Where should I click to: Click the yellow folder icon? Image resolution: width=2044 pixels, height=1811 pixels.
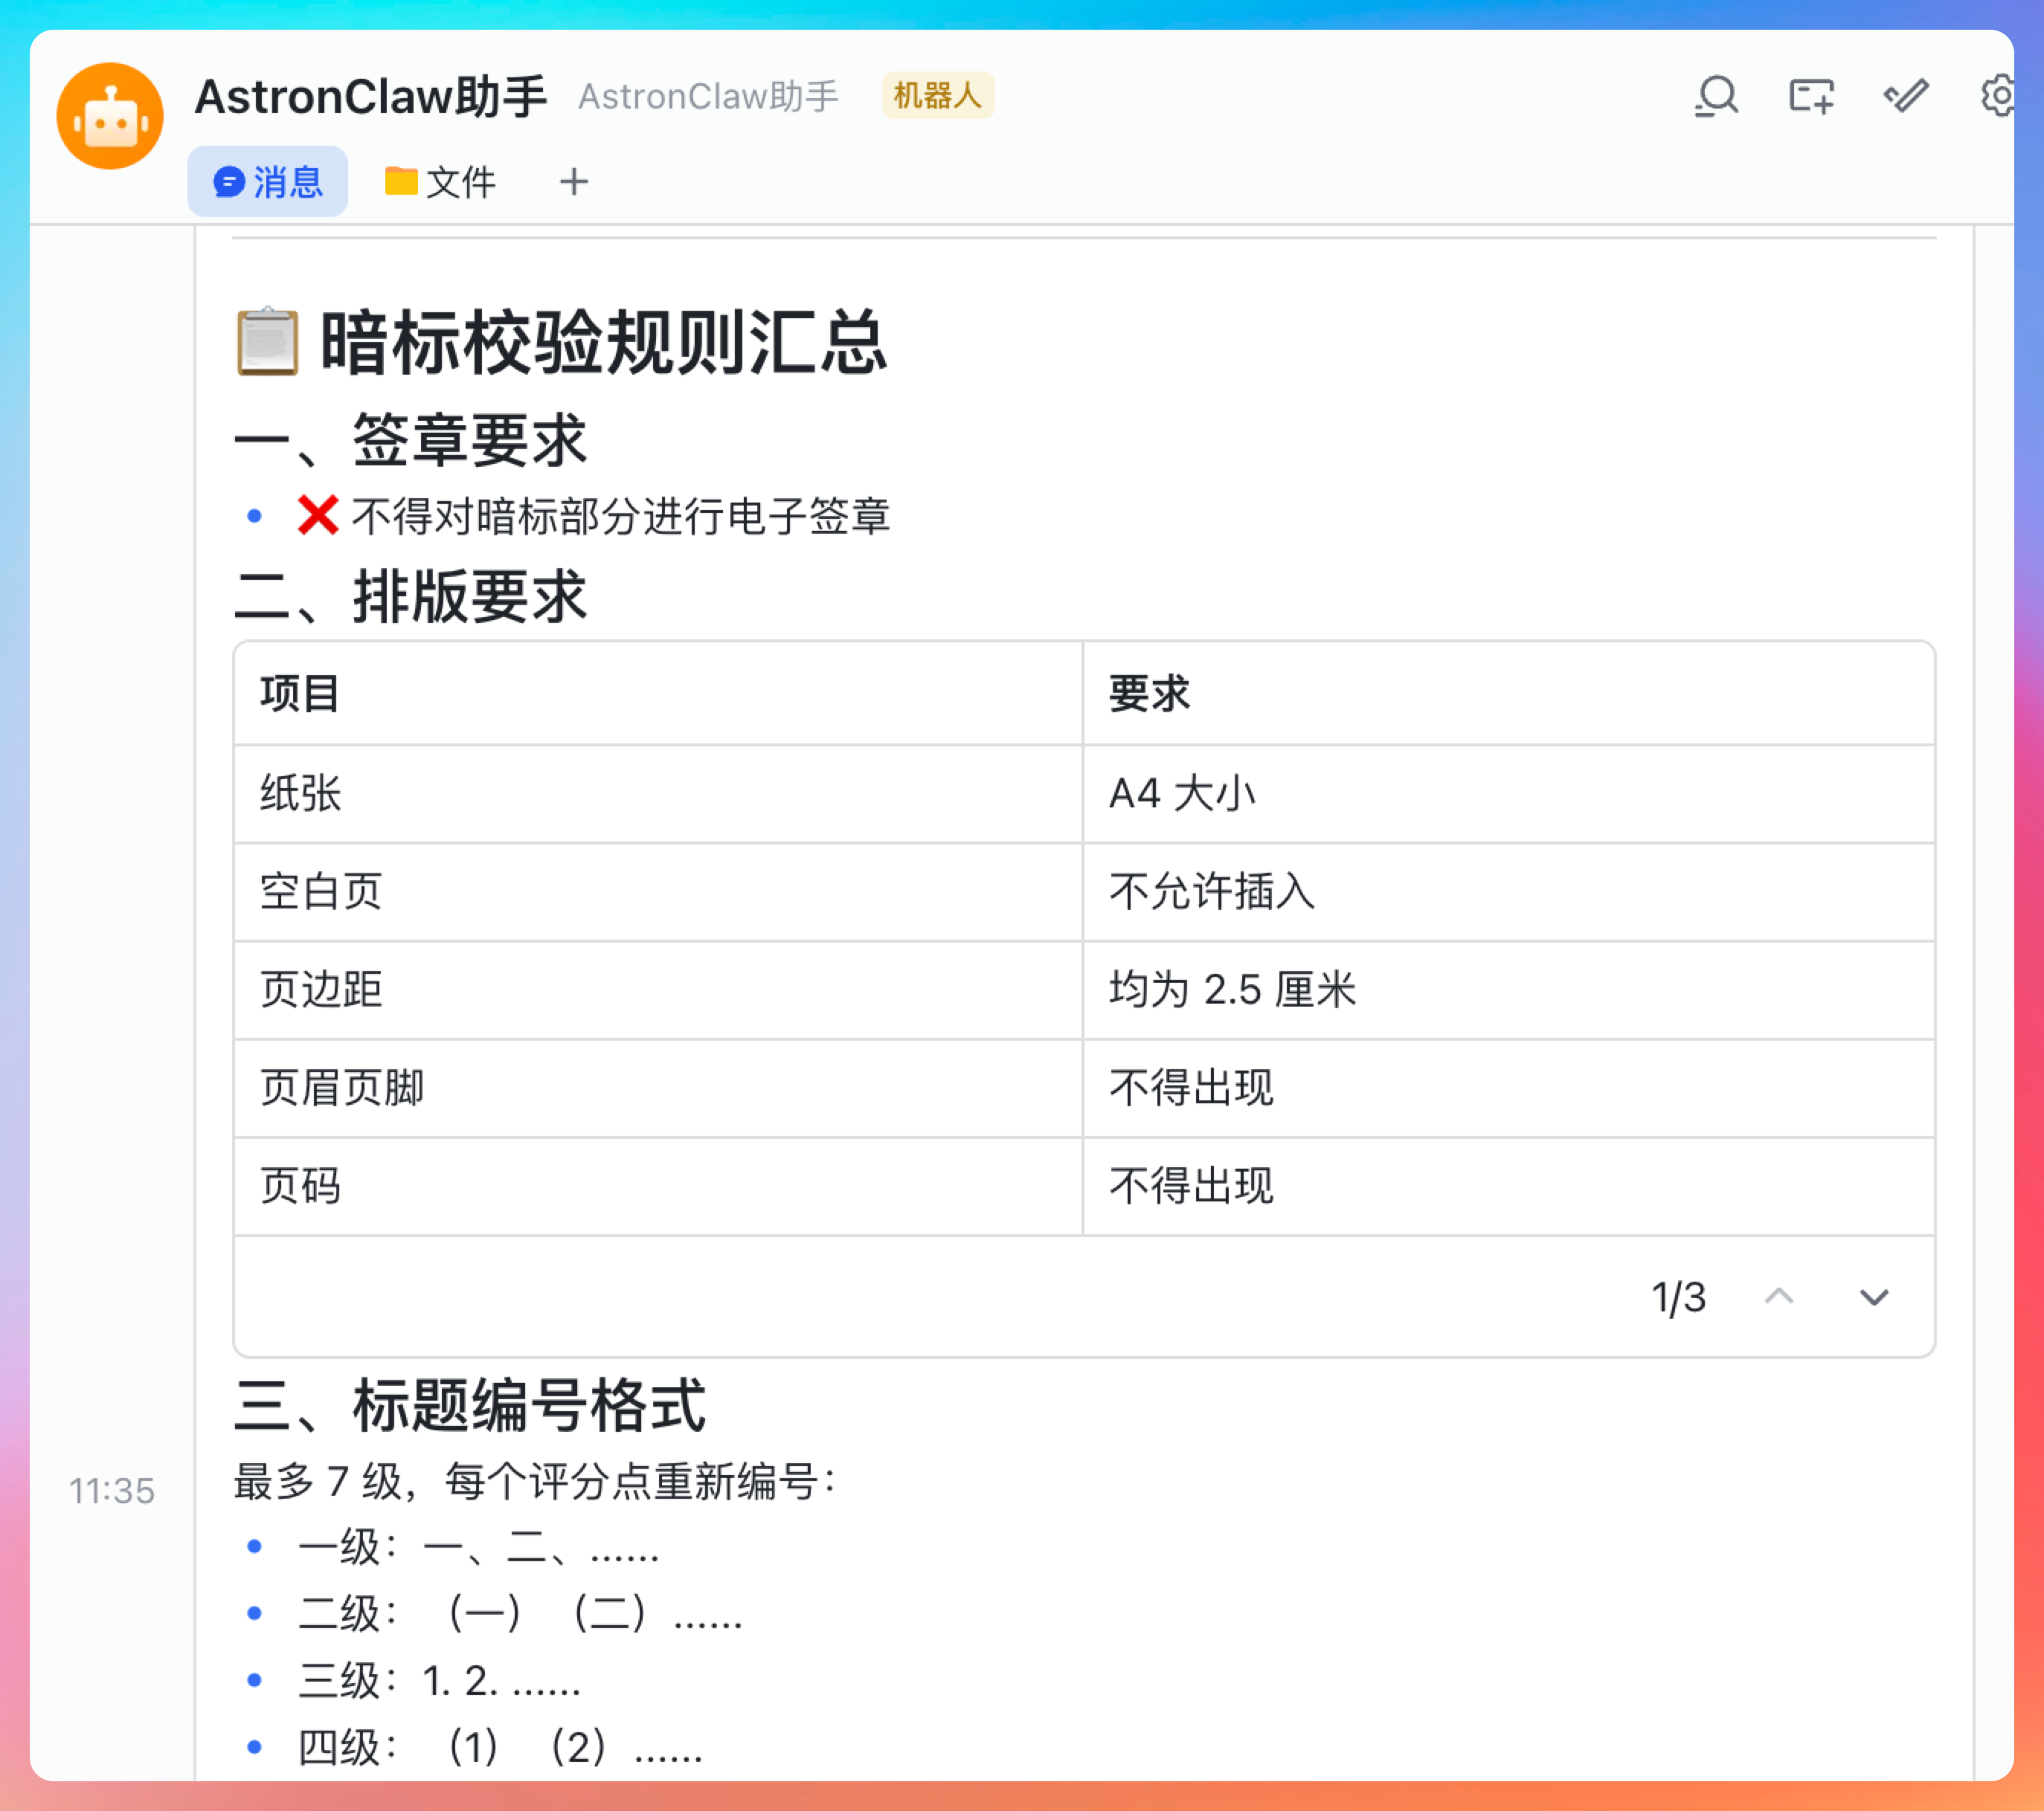click(x=401, y=181)
